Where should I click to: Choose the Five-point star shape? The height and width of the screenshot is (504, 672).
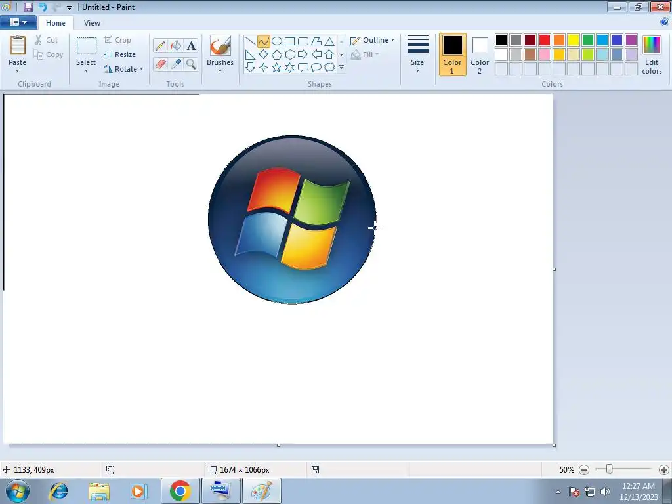(x=277, y=68)
